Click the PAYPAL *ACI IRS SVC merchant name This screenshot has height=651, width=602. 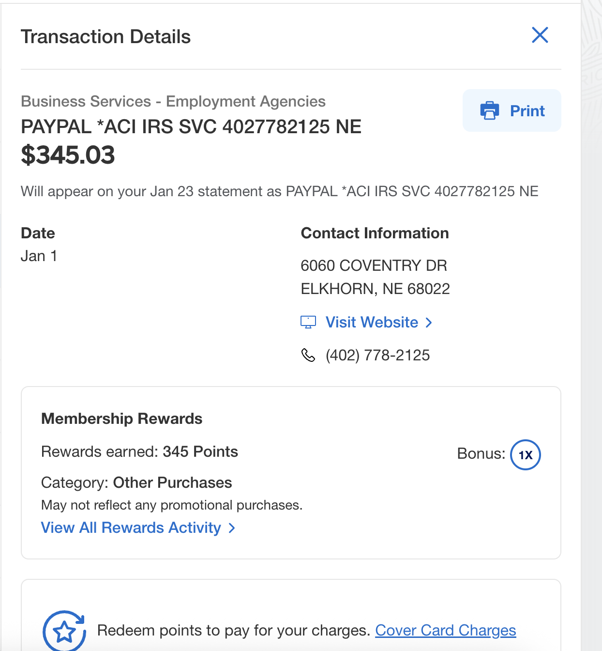point(191,127)
